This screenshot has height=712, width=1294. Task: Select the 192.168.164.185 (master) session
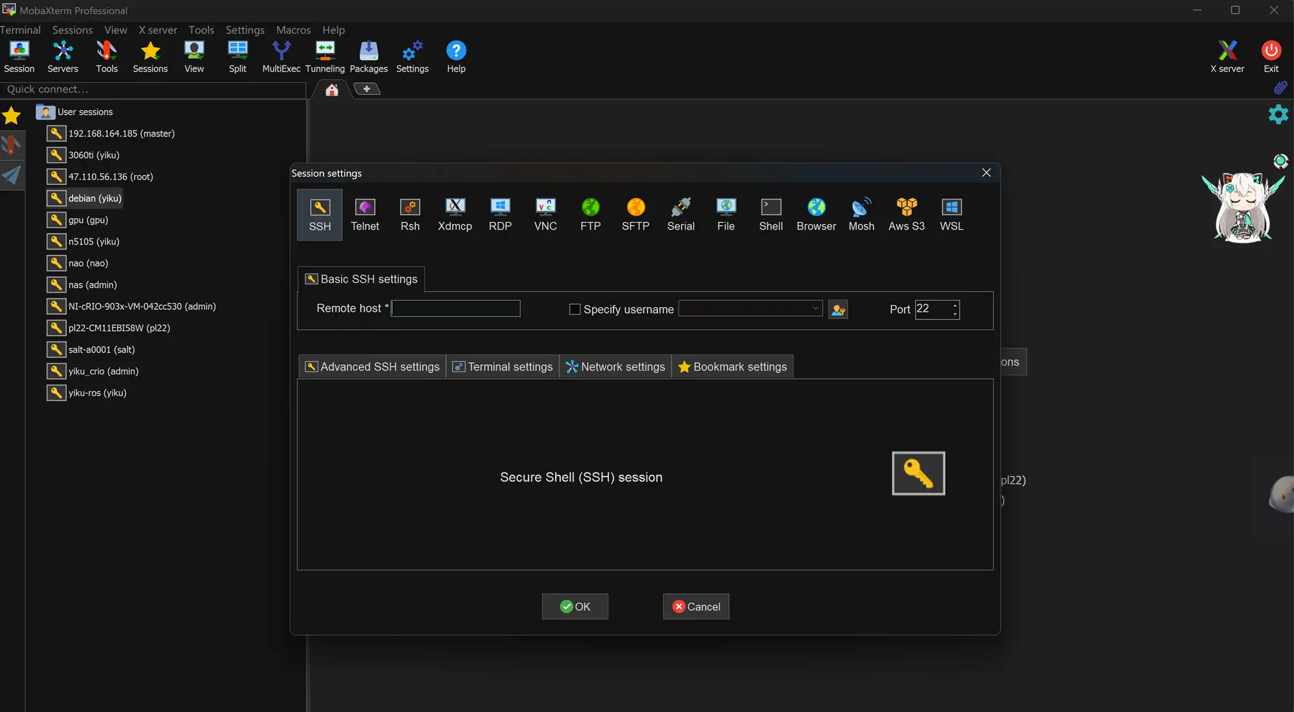point(111,133)
